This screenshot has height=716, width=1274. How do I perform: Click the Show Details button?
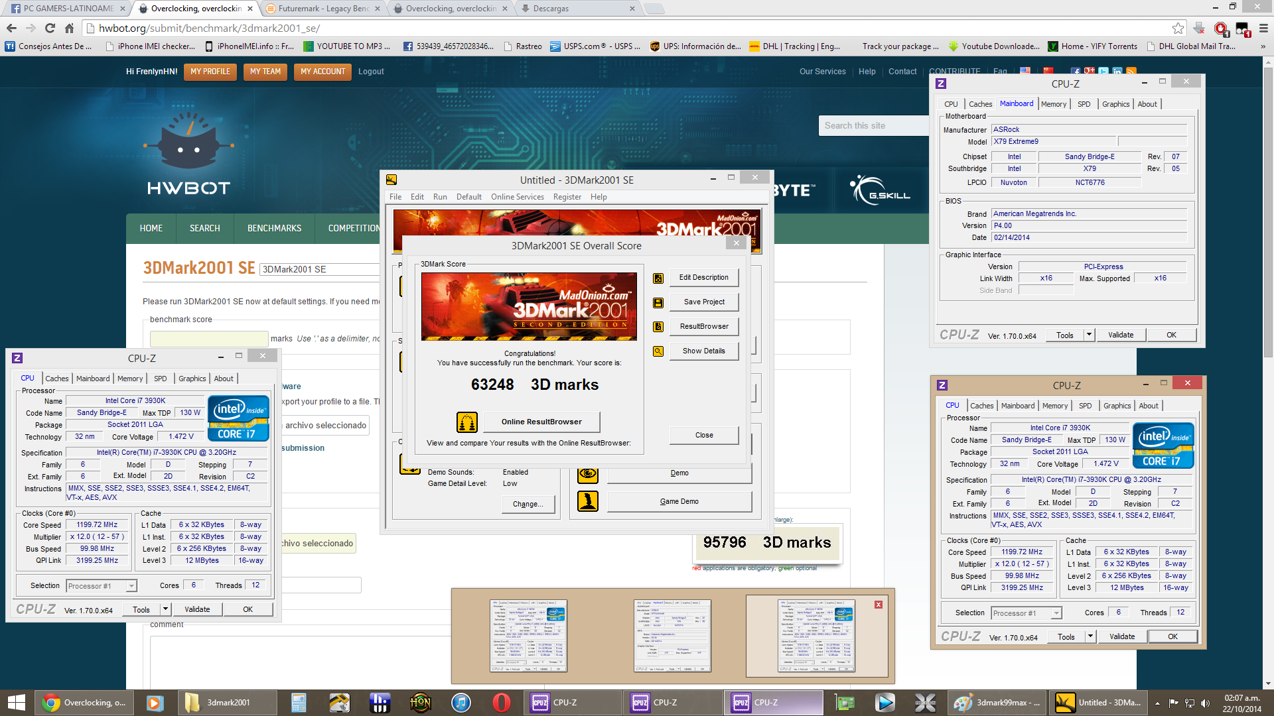[x=704, y=351]
